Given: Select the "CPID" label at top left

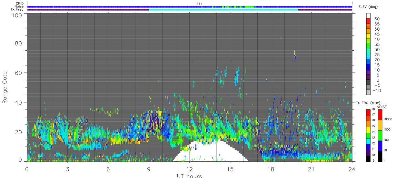Looking at the screenshot, I should click(20, 4).
